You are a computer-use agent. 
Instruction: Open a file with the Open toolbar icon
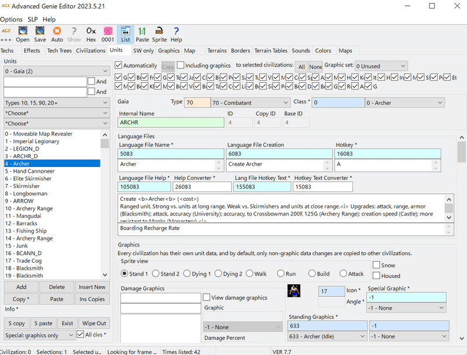(x=23, y=34)
